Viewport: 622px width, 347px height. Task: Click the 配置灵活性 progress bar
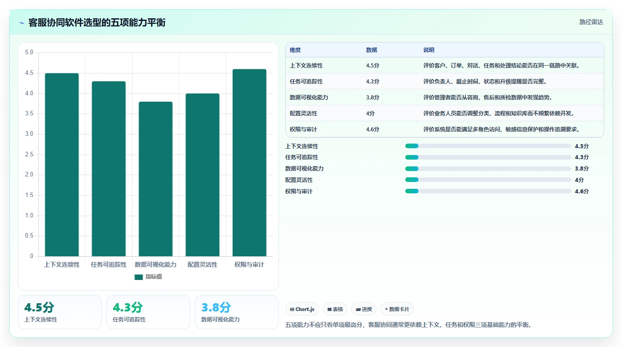coord(488,180)
